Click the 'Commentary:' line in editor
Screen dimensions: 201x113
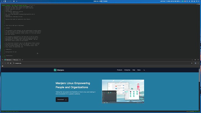[x=9, y=49]
